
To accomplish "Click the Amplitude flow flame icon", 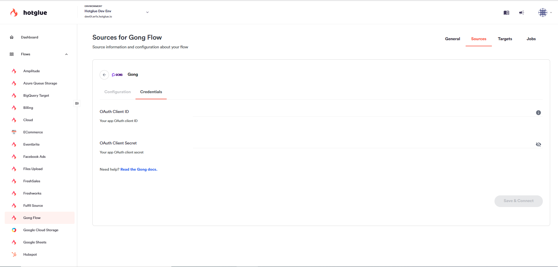I will click(14, 71).
